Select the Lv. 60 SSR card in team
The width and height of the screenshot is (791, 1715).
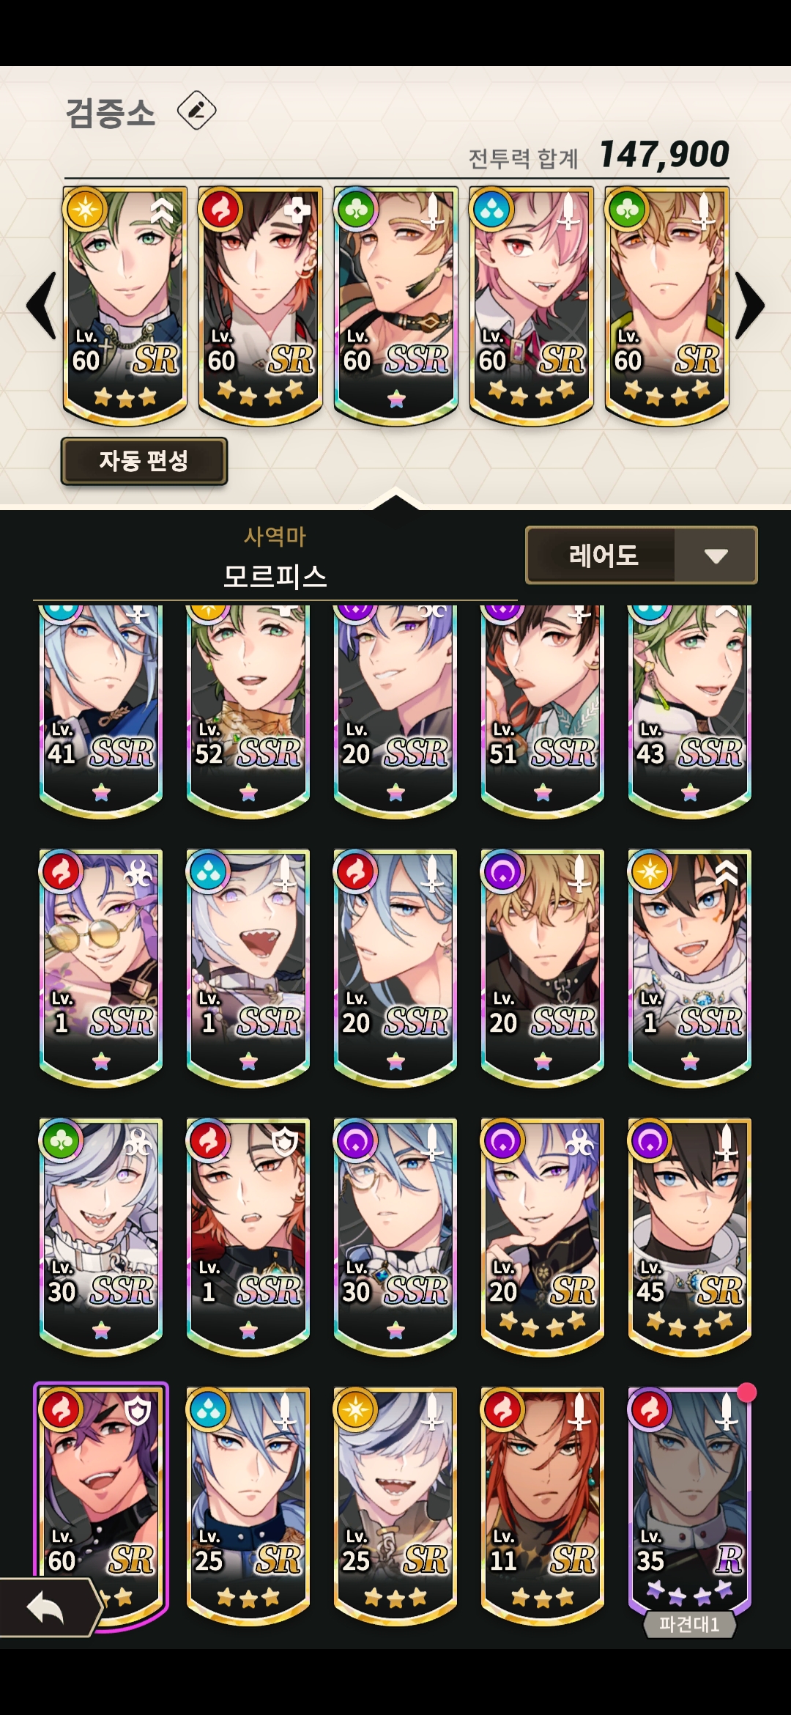[396, 305]
